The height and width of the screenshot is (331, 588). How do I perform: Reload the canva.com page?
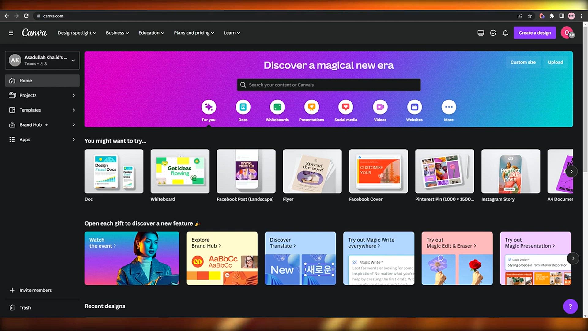(26, 16)
